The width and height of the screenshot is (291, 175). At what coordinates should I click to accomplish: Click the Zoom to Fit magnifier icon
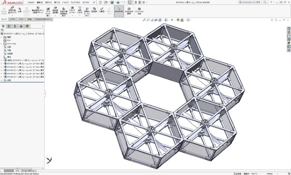[x=144, y=20]
